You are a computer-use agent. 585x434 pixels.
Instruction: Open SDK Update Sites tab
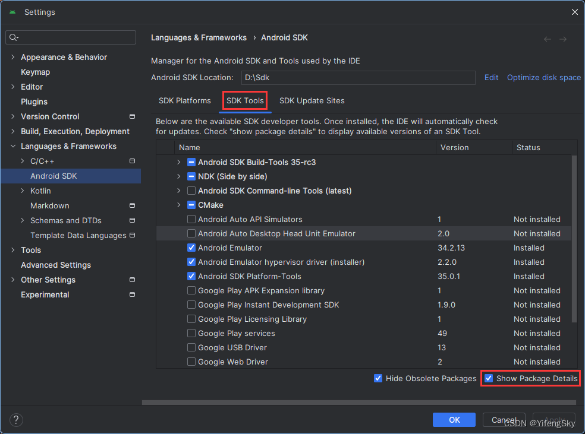click(x=312, y=100)
